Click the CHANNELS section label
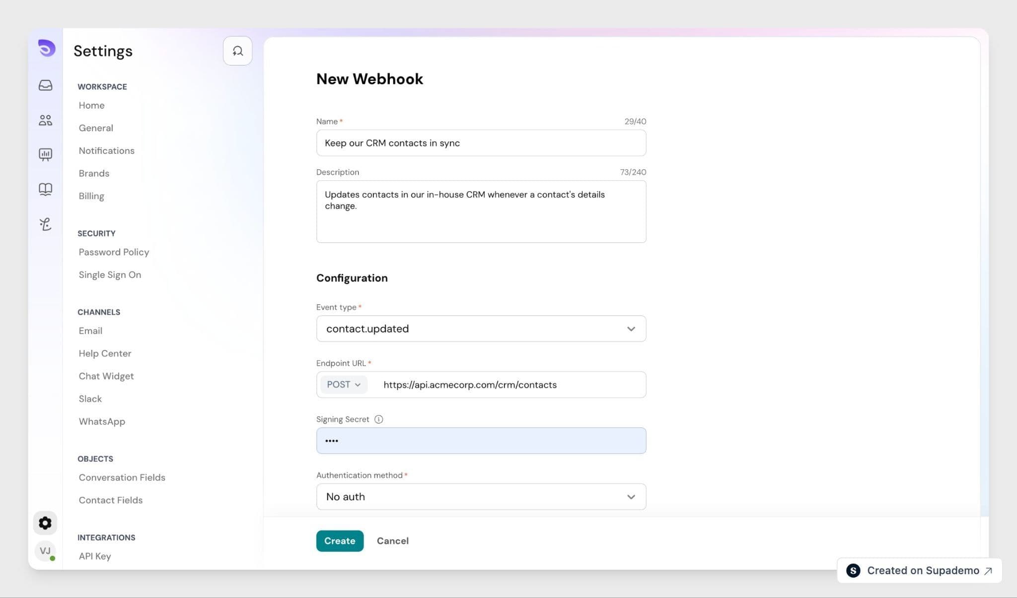Screen dimensions: 1017x598 pos(99,312)
